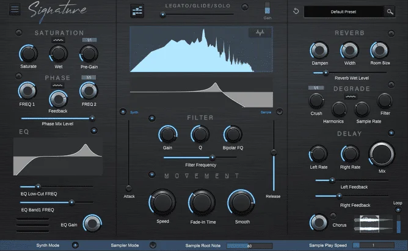Screen dimensions: 408x251
Task: Click the EQ Low-Cut FREQ slider handle
Action: pyautogui.click(x=38, y=186)
